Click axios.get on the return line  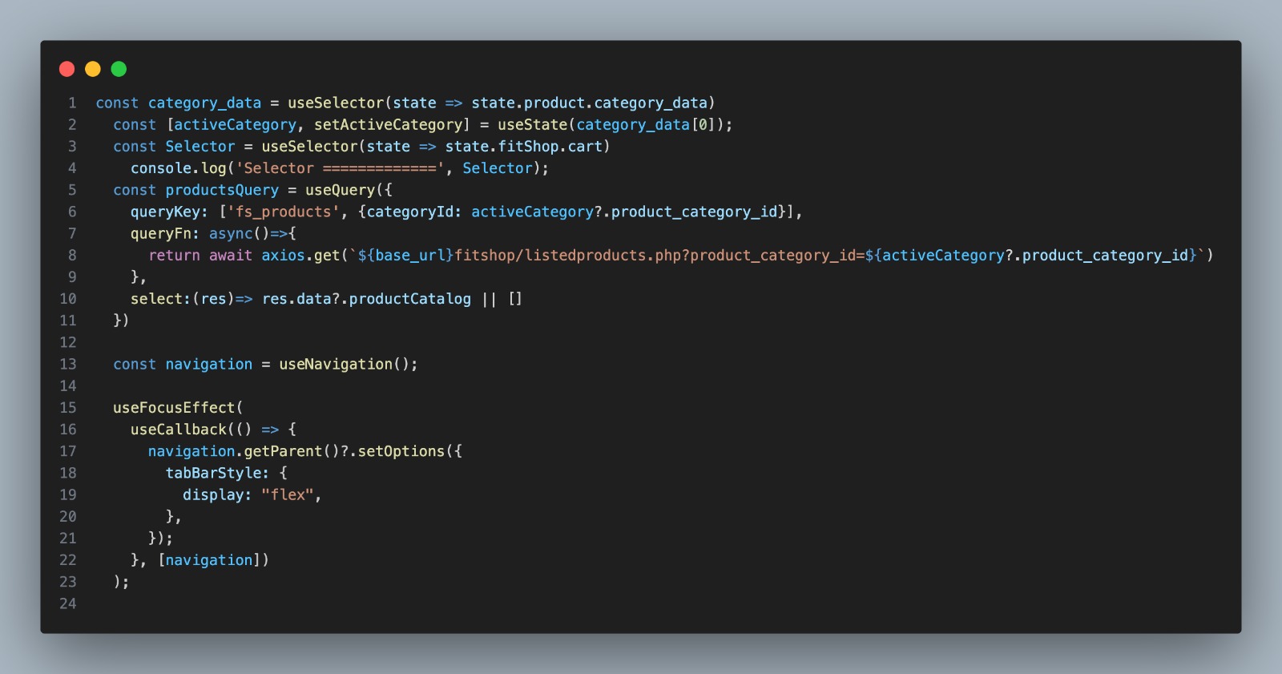300,256
